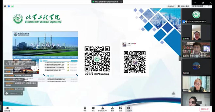Click the emoji icon in chat box

[7, 94]
